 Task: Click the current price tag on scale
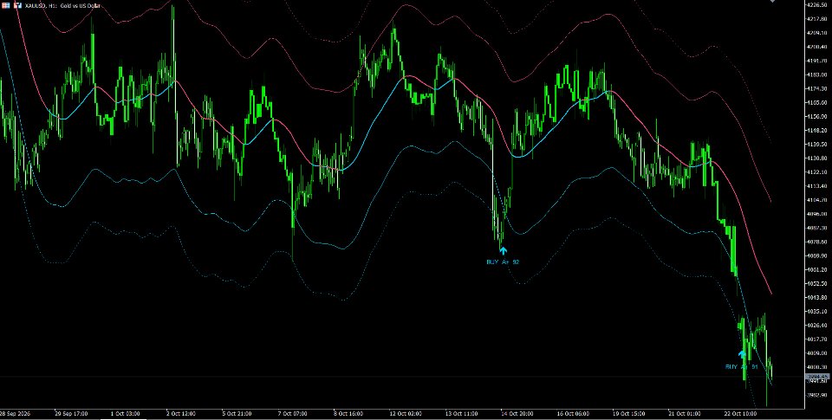tap(817, 377)
